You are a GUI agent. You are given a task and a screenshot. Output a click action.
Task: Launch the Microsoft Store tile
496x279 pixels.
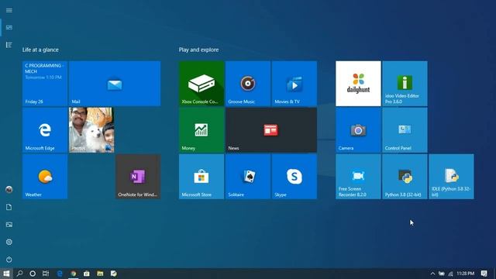pyautogui.click(x=201, y=177)
